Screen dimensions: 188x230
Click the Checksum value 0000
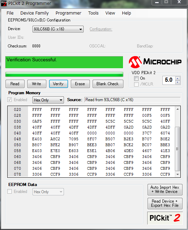coord(36,46)
